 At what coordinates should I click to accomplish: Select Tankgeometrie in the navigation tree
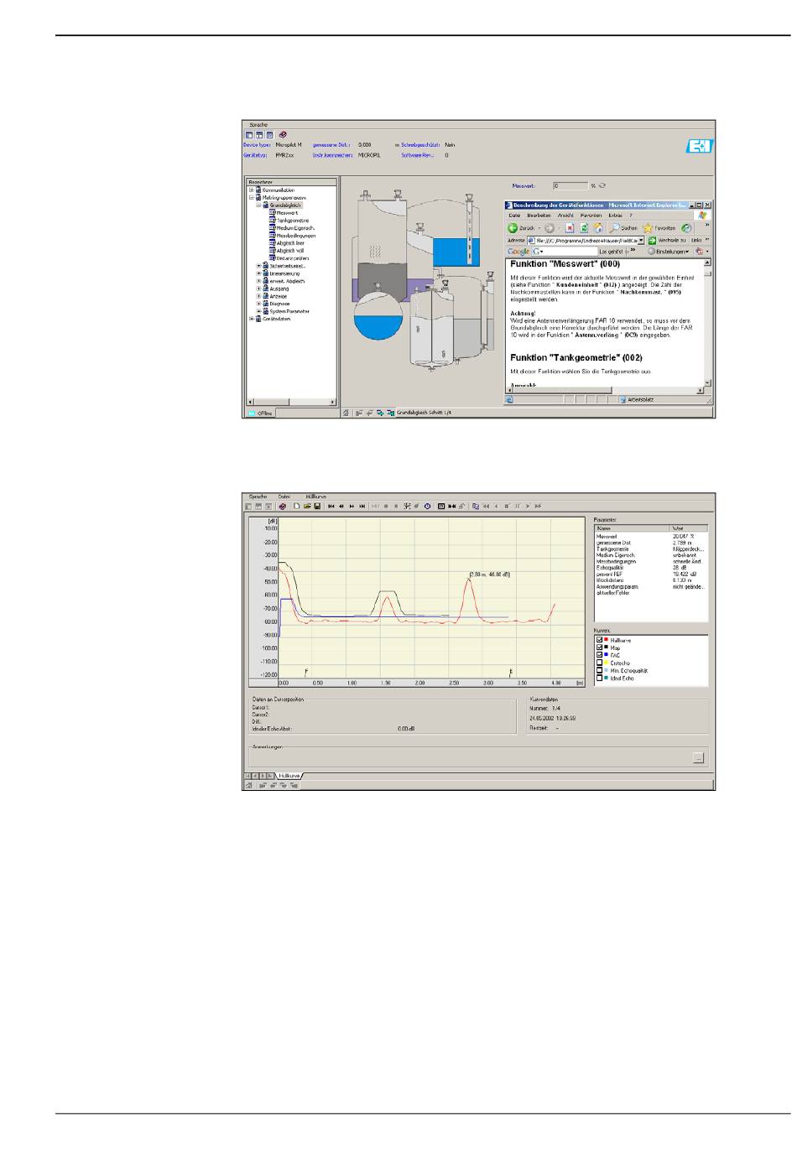(293, 221)
